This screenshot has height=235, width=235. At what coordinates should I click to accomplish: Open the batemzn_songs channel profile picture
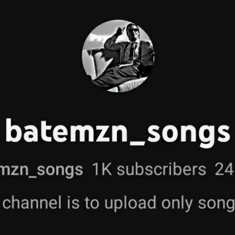[118, 56]
